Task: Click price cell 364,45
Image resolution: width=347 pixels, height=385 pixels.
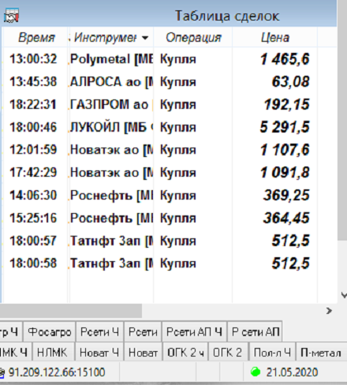Action: point(286,218)
